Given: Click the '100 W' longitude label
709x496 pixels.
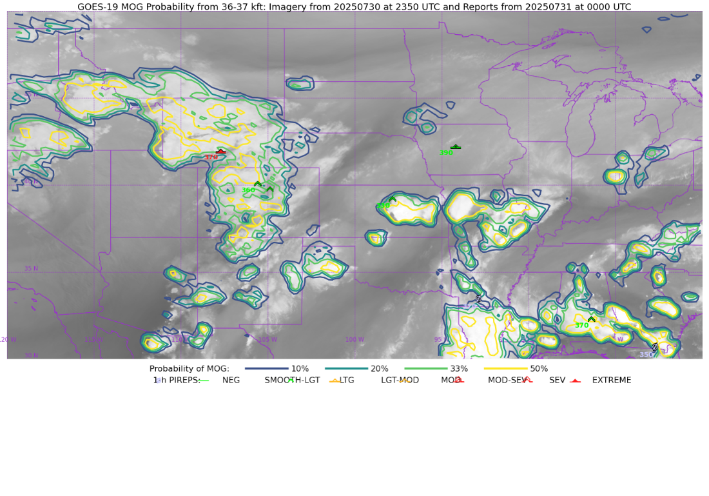Looking at the screenshot, I should [354, 339].
